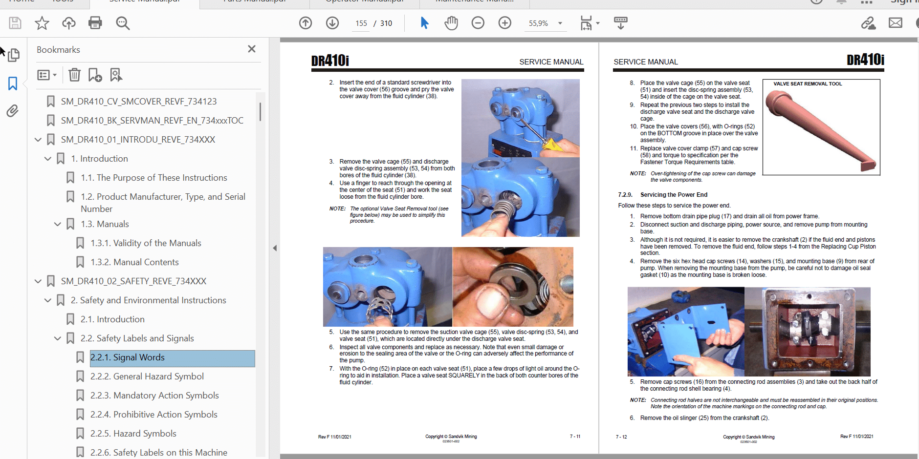The height and width of the screenshot is (459, 919).
Task: Open 2.2.5. Hazard Symbols bookmark
Action: click(x=133, y=434)
